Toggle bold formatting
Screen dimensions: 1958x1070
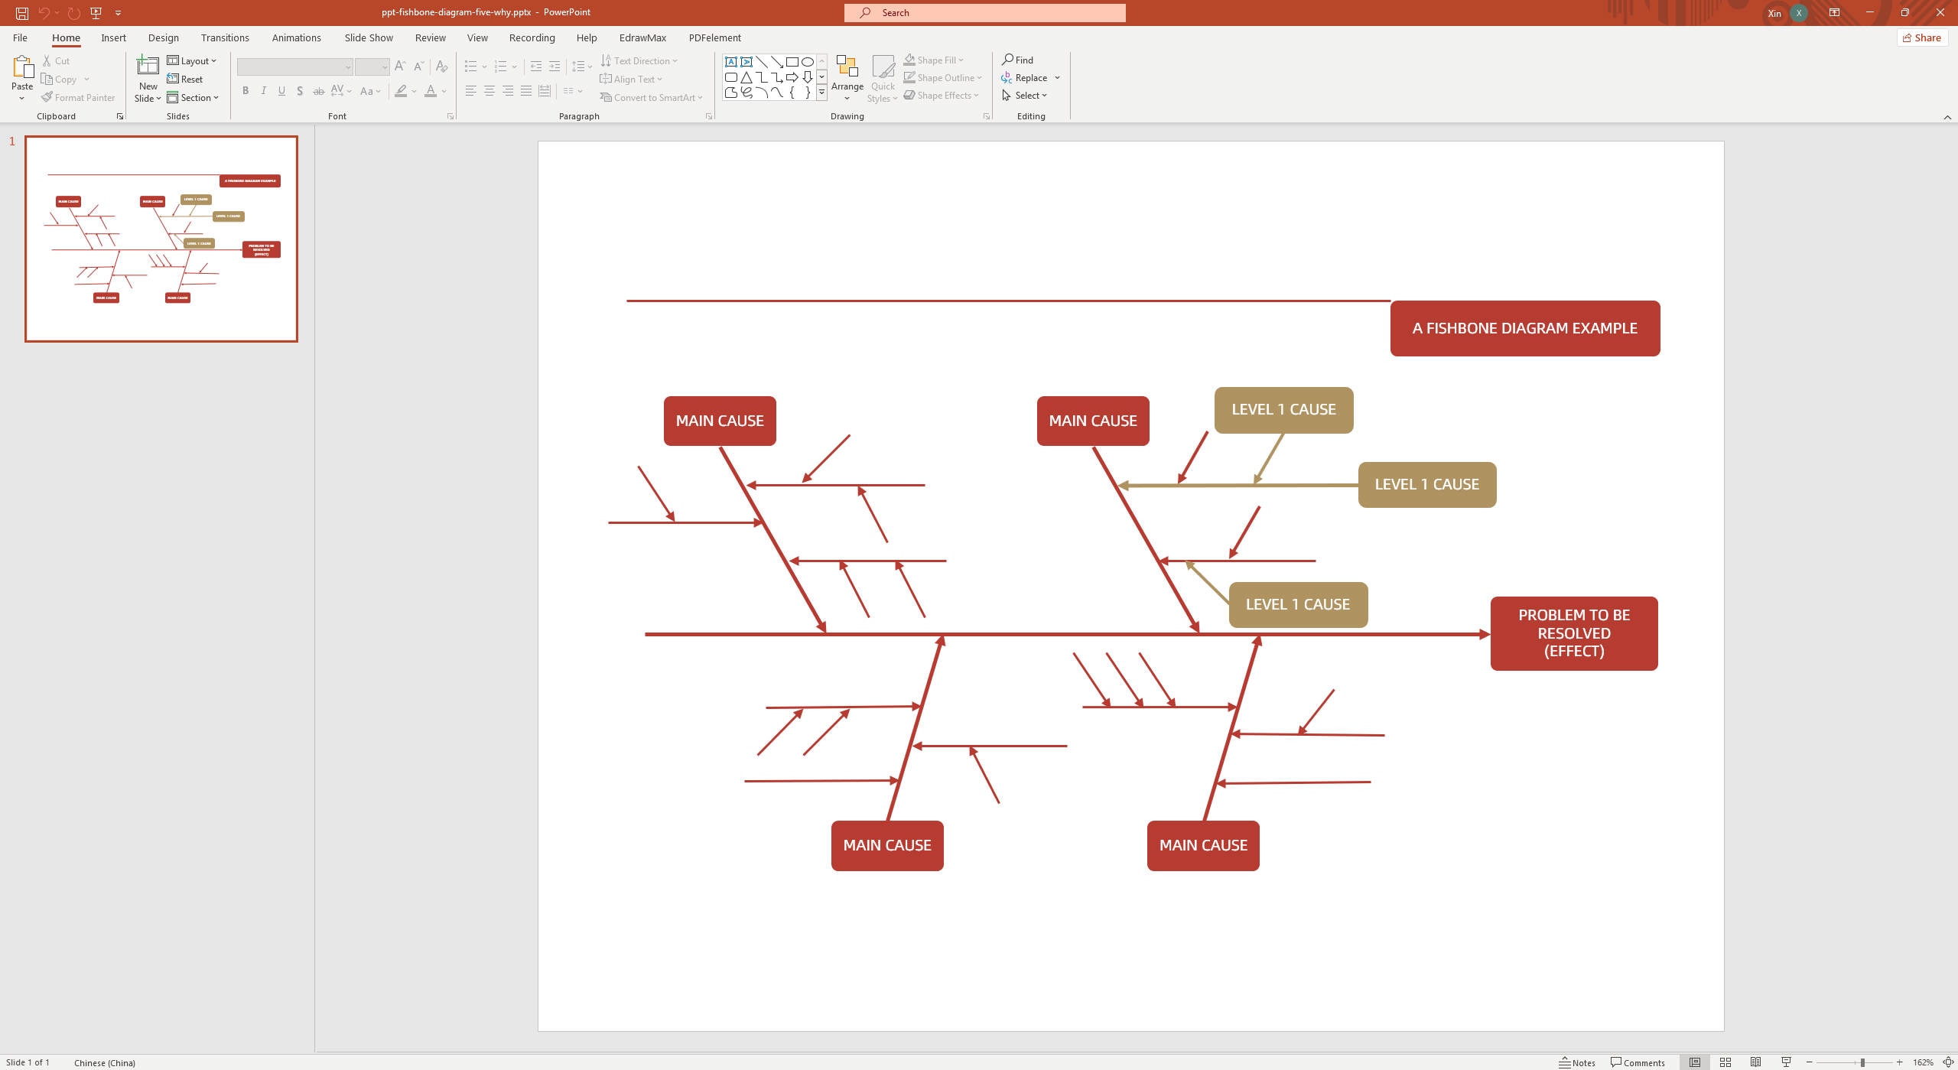pos(245,91)
